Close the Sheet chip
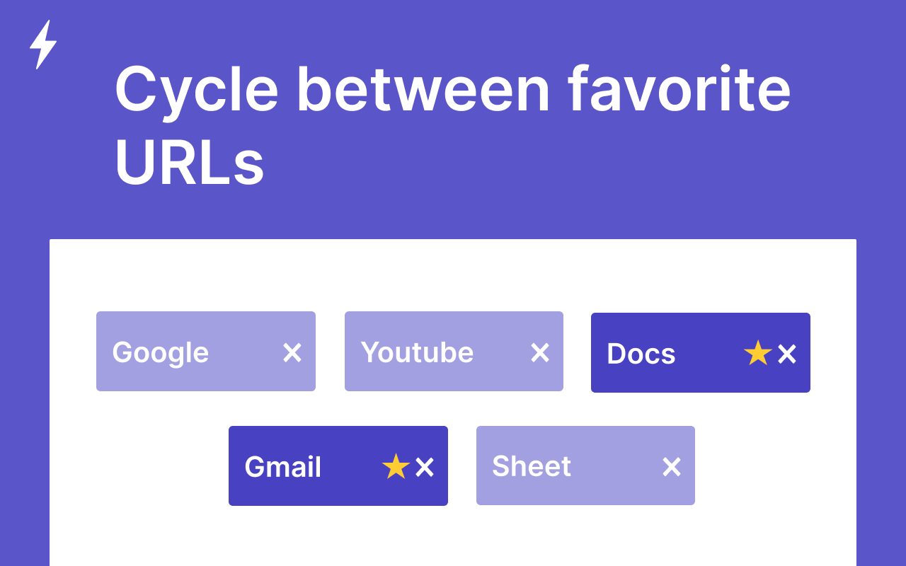The width and height of the screenshot is (906, 566). [672, 466]
